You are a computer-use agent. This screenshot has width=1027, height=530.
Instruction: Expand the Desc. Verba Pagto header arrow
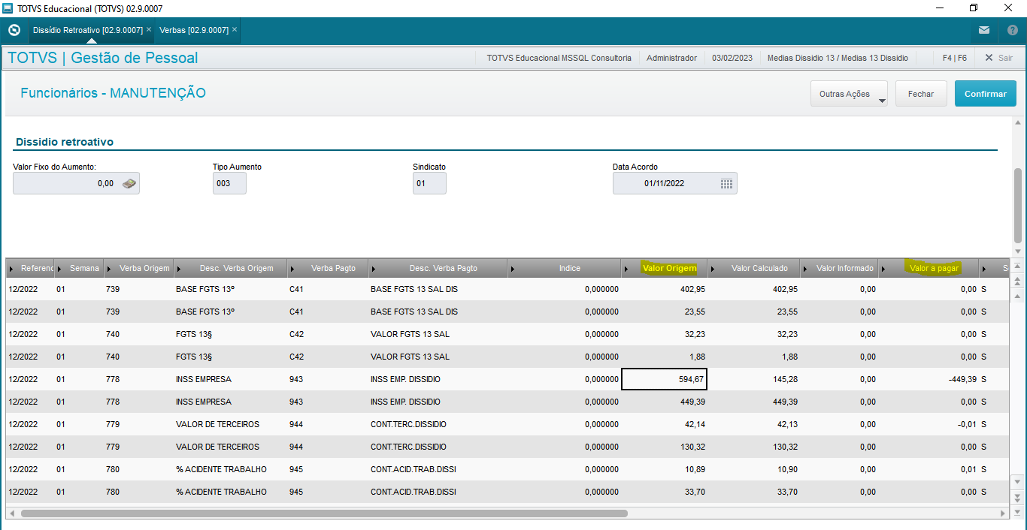(374, 268)
